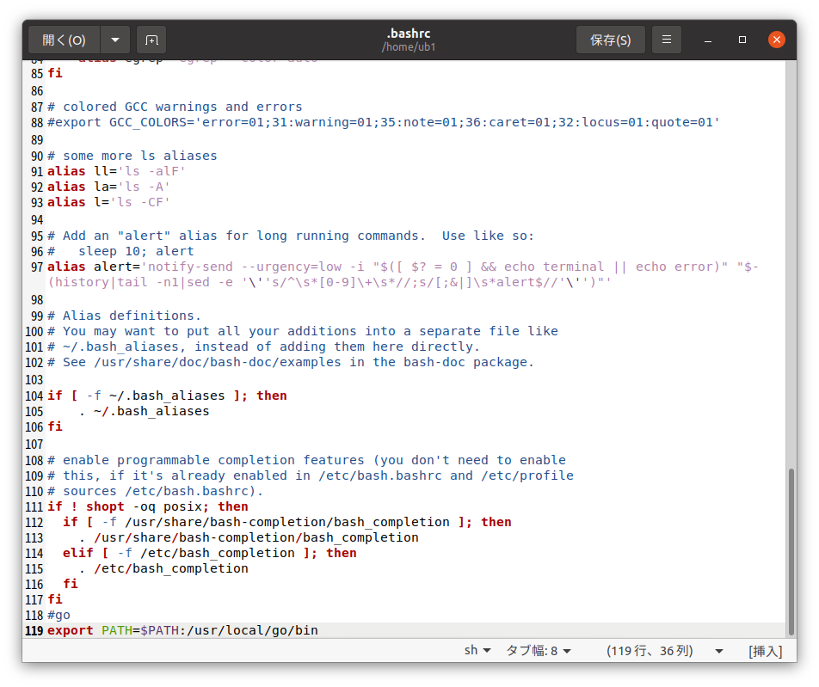The width and height of the screenshot is (819, 687).
Task: Click the #go comment on line 118
Action: point(58,615)
